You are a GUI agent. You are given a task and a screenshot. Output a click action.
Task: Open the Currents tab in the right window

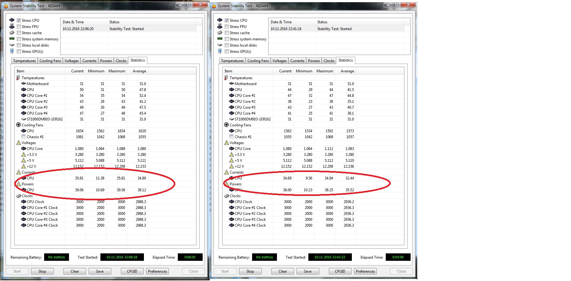pos(297,61)
